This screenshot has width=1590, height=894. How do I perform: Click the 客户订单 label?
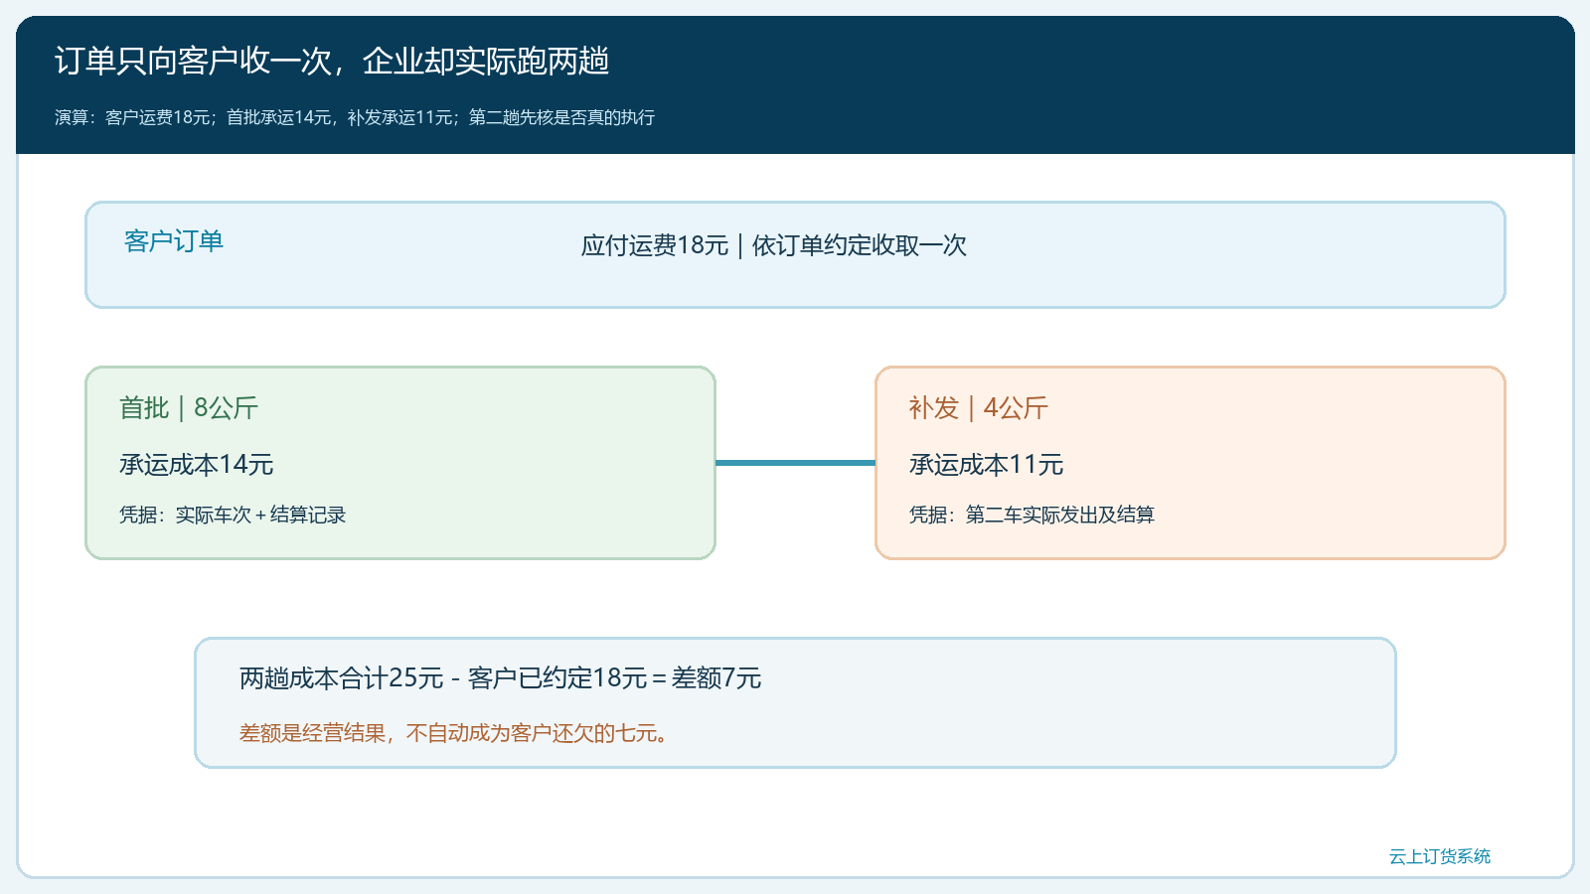coord(174,240)
